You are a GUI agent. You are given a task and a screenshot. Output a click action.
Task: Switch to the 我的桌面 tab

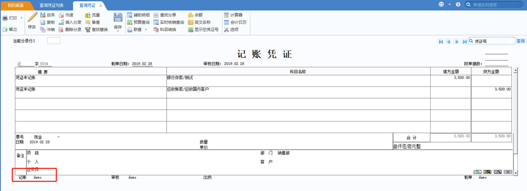[x=16, y=5]
